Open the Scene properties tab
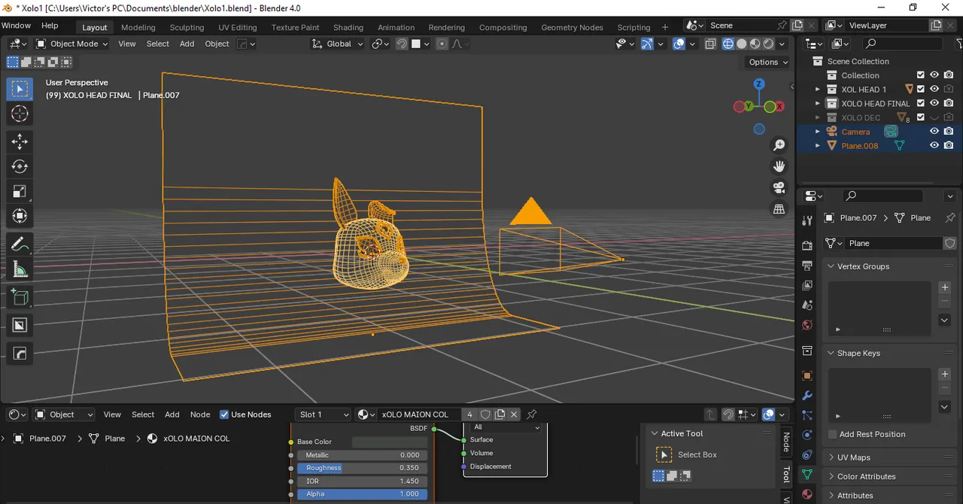The image size is (963, 504). tap(807, 305)
